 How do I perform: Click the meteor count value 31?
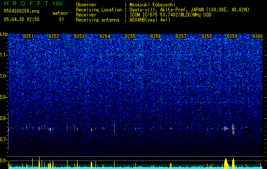click(62, 19)
